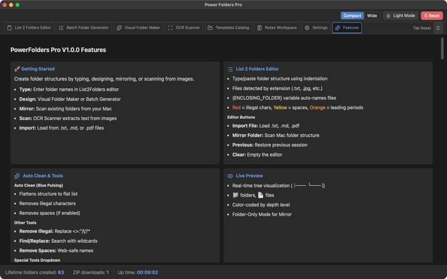Switch to Wide layout
447x279 pixels.
click(372, 16)
